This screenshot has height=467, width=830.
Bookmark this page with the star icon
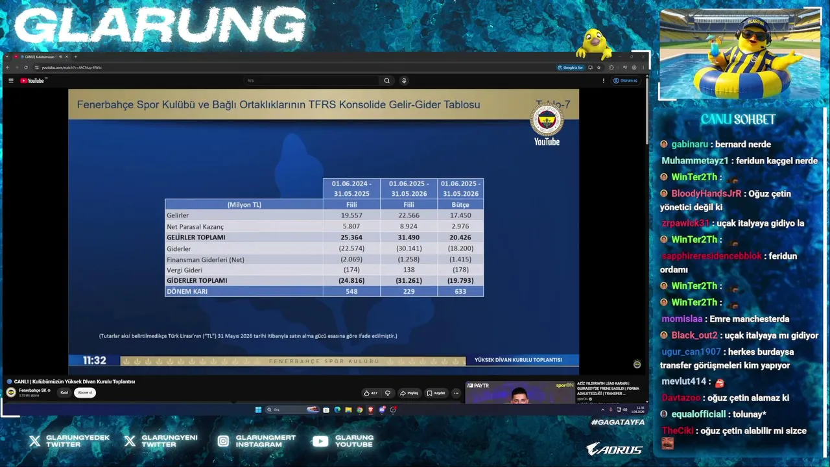click(599, 67)
